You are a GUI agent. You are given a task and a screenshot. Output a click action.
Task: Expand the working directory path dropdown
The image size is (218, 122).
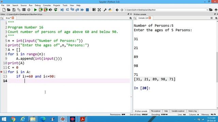click(x=207, y=10)
